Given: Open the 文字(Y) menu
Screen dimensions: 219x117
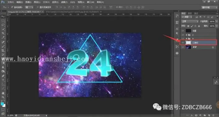Looking at the screenshot, I should coord(46,2).
